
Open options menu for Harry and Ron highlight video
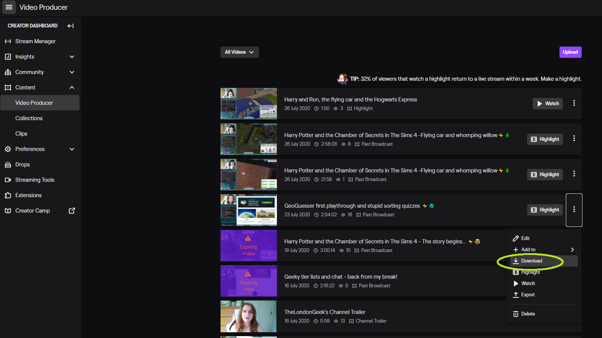[x=574, y=103]
